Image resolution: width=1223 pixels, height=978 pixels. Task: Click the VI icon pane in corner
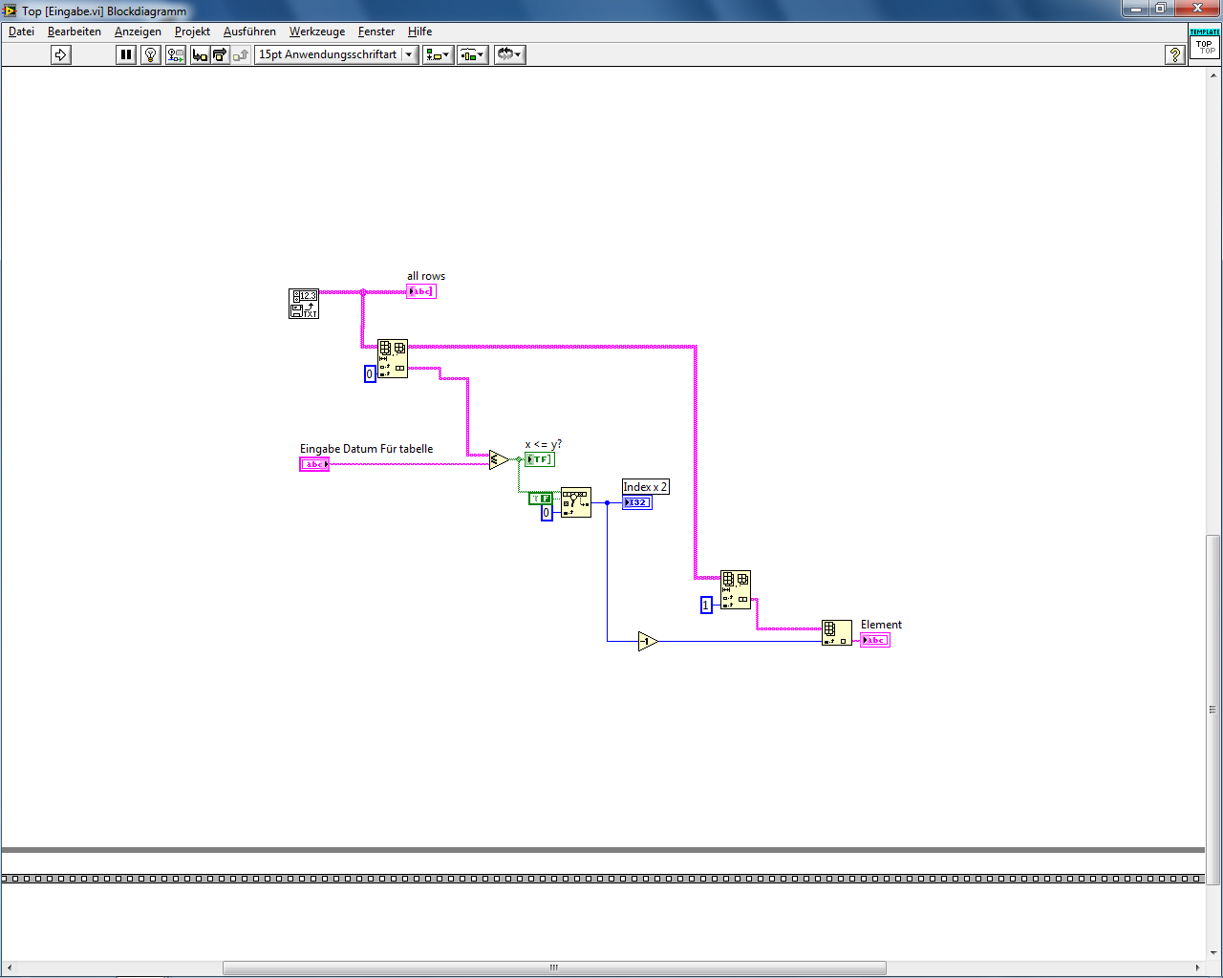(x=1205, y=44)
